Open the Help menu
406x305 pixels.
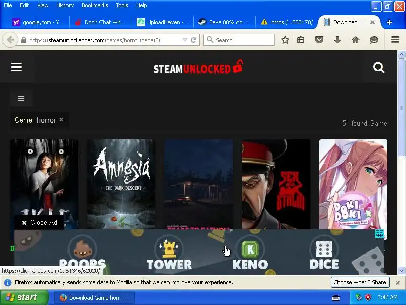[x=142, y=5]
